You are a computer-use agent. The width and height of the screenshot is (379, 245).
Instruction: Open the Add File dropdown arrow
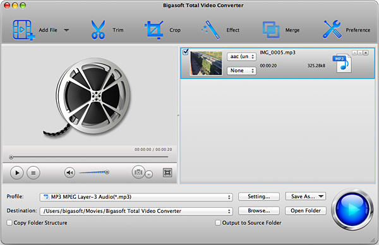(x=66, y=30)
